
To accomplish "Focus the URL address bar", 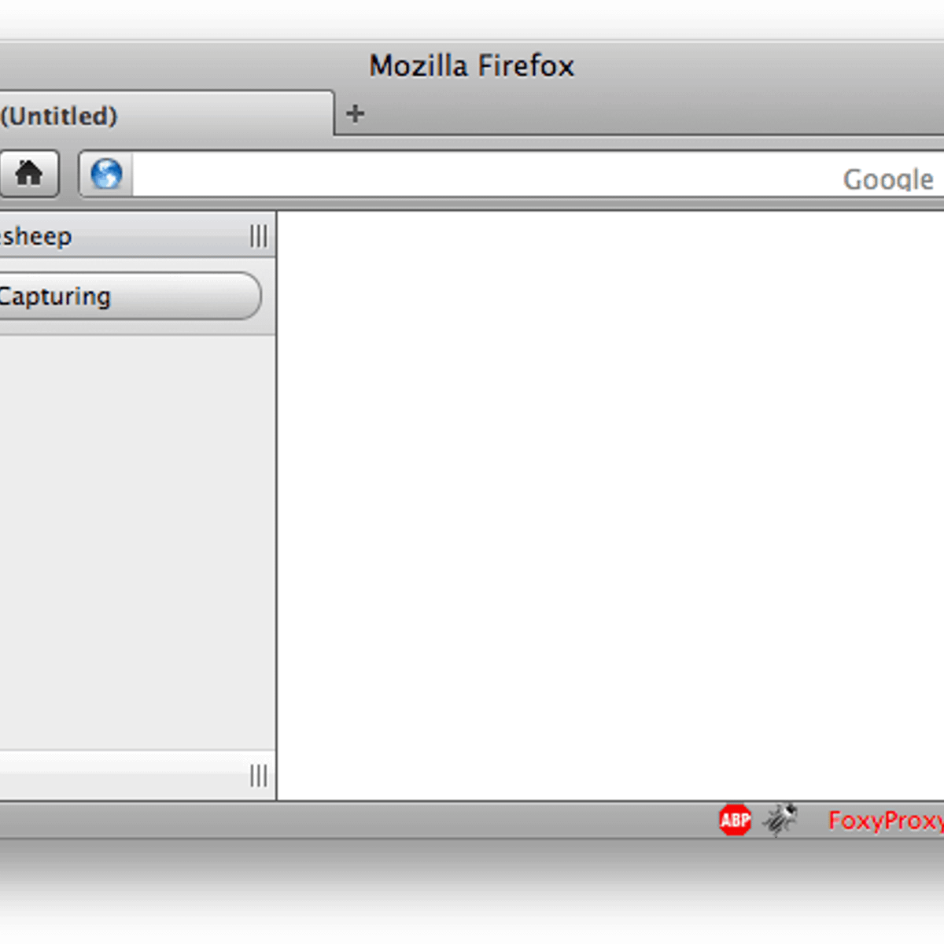I will click(x=472, y=175).
